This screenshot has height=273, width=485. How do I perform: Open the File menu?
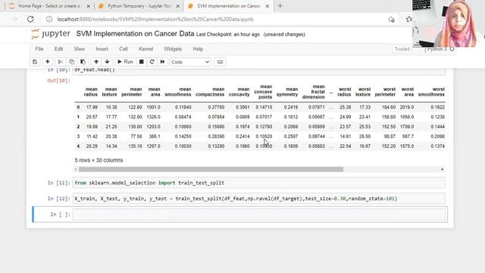click(39, 49)
